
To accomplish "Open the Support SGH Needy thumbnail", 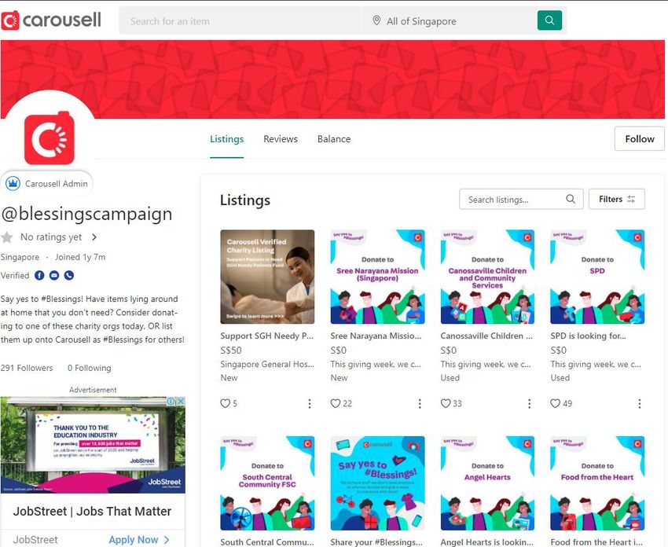I will [267, 277].
